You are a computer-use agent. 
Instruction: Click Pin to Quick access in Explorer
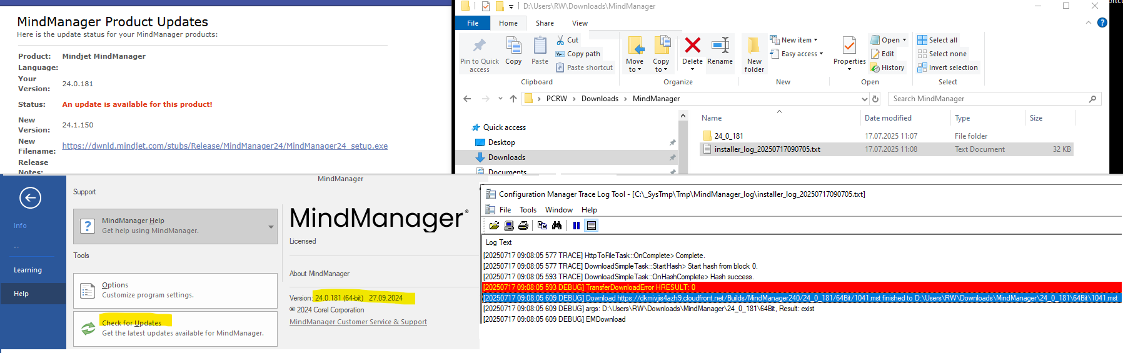point(480,54)
